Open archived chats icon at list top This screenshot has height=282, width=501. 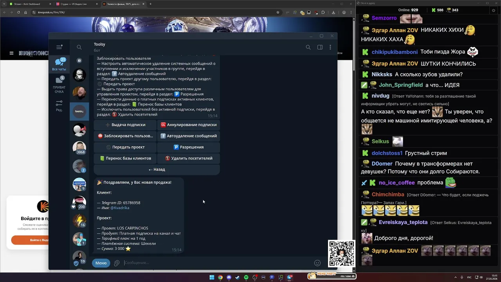pyautogui.click(x=79, y=61)
